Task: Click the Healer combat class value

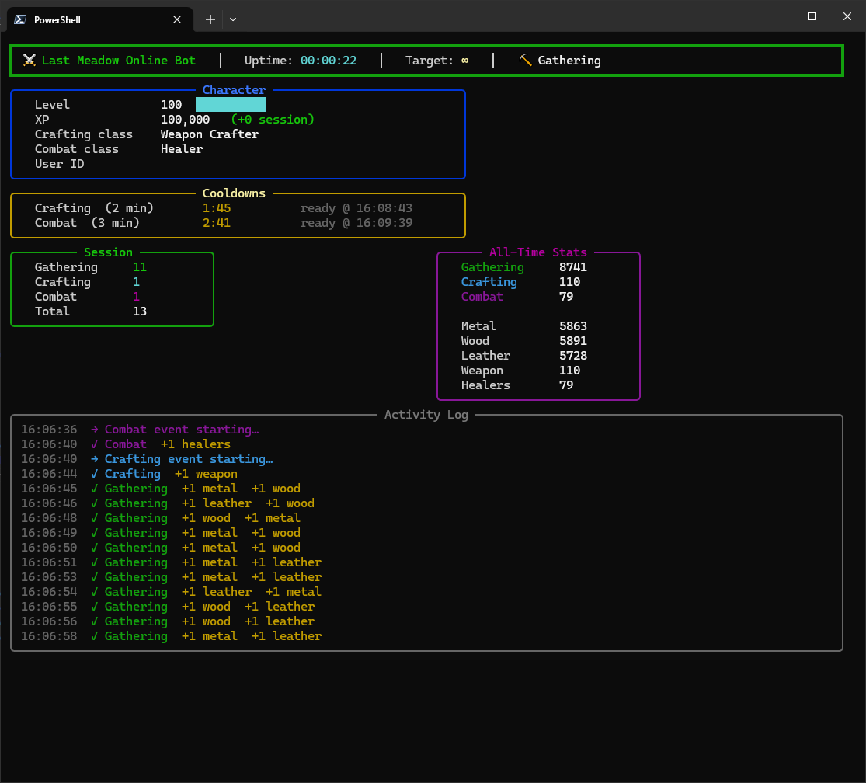Action: point(182,149)
